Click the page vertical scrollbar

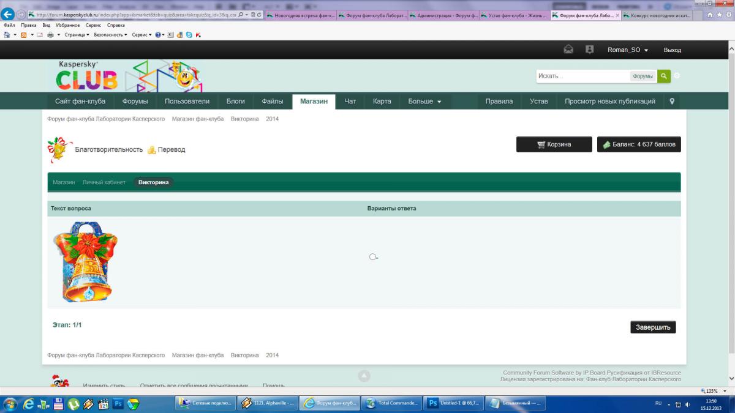coord(731,202)
